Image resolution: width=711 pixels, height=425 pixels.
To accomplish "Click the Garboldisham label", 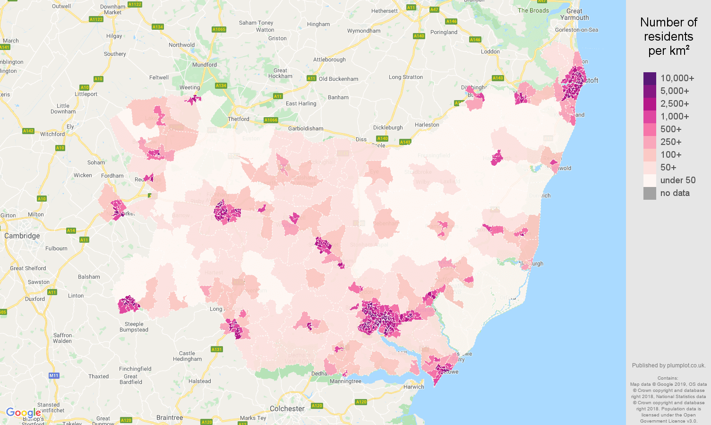I will tap(306, 128).
